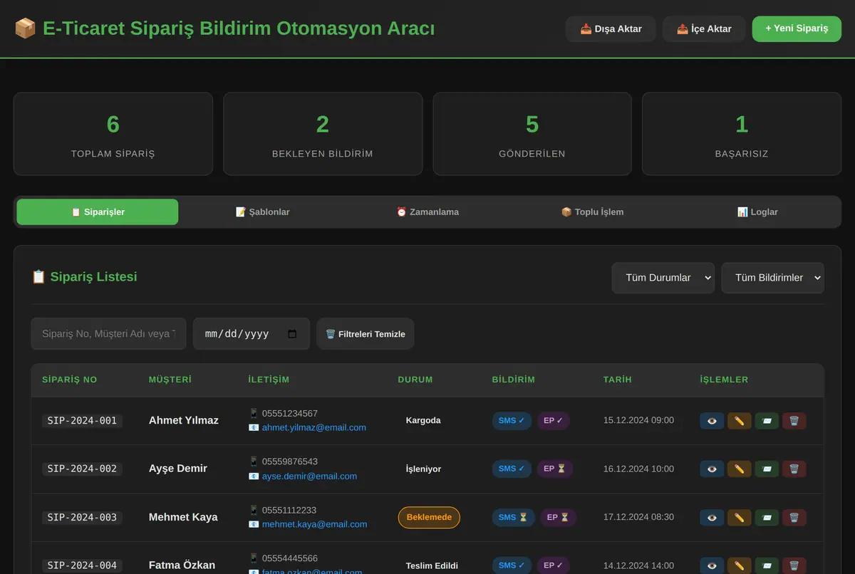This screenshot has height=574, width=855.
Task: Open ahmet.yilmaz@email.com email link
Action: click(x=314, y=427)
